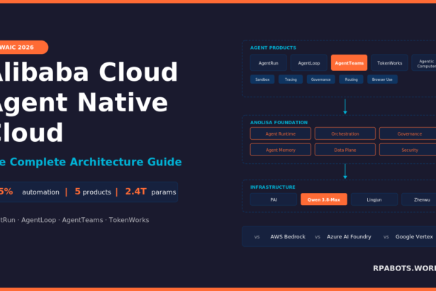Select the Zhenwu infrastructure tile
The height and width of the screenshot is (291, 436).
tap(419, 199)
